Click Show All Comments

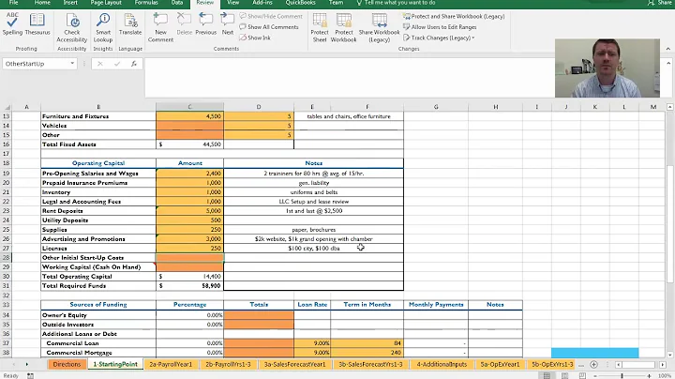(269, 27)
